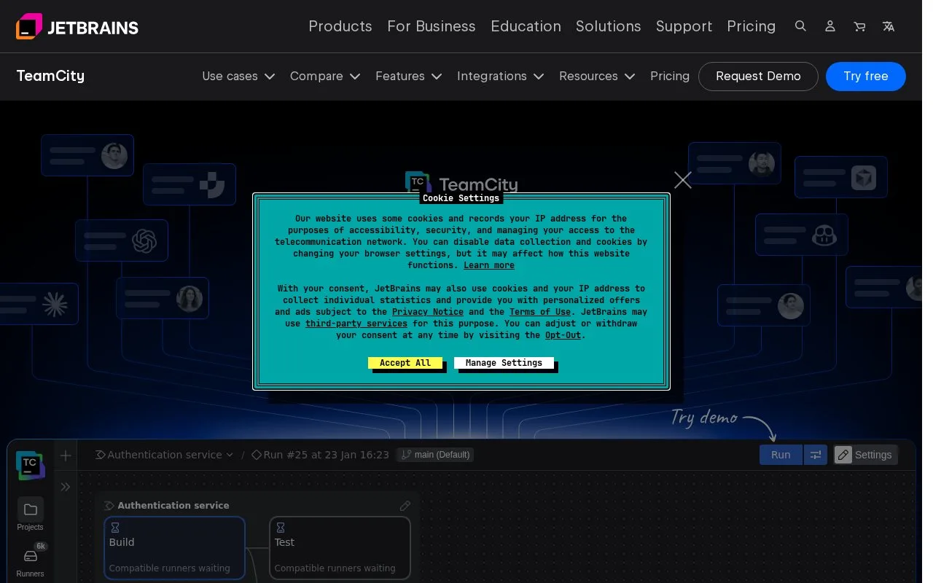Screen dimensions: 933x583
Task: Expand the Use cases dropdown
Action: (x=238, y=76)
